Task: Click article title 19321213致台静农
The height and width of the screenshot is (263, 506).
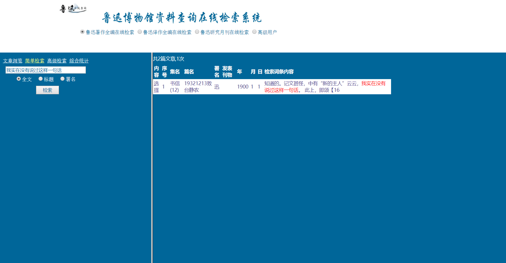Action: [x=198, y=87]
